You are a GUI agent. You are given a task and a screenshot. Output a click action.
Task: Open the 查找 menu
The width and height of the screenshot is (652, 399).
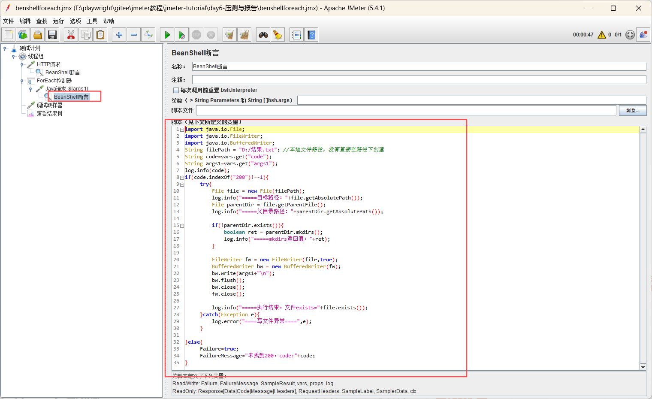click(x=42, y=21)
